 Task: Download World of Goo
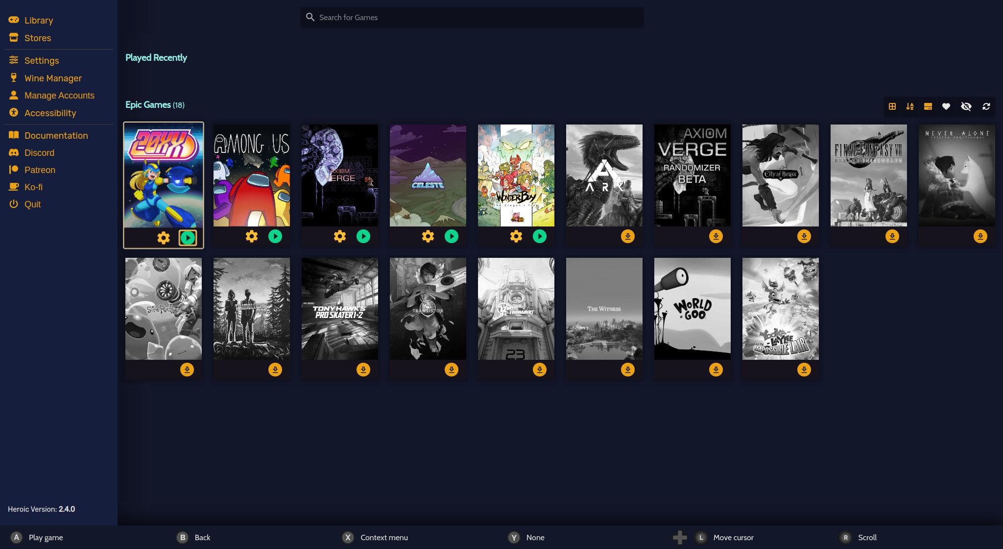[x=716, y=370]
